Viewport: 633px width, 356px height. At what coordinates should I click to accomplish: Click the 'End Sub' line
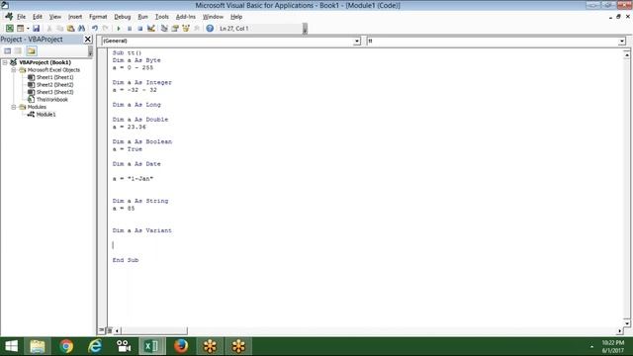[126, 260]
